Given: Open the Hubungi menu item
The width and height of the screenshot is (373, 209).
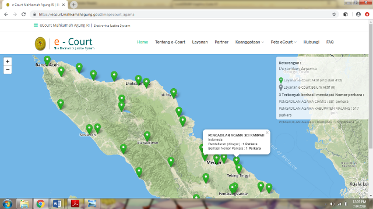Looking at the screenshot, I should (x=311, y=42).
